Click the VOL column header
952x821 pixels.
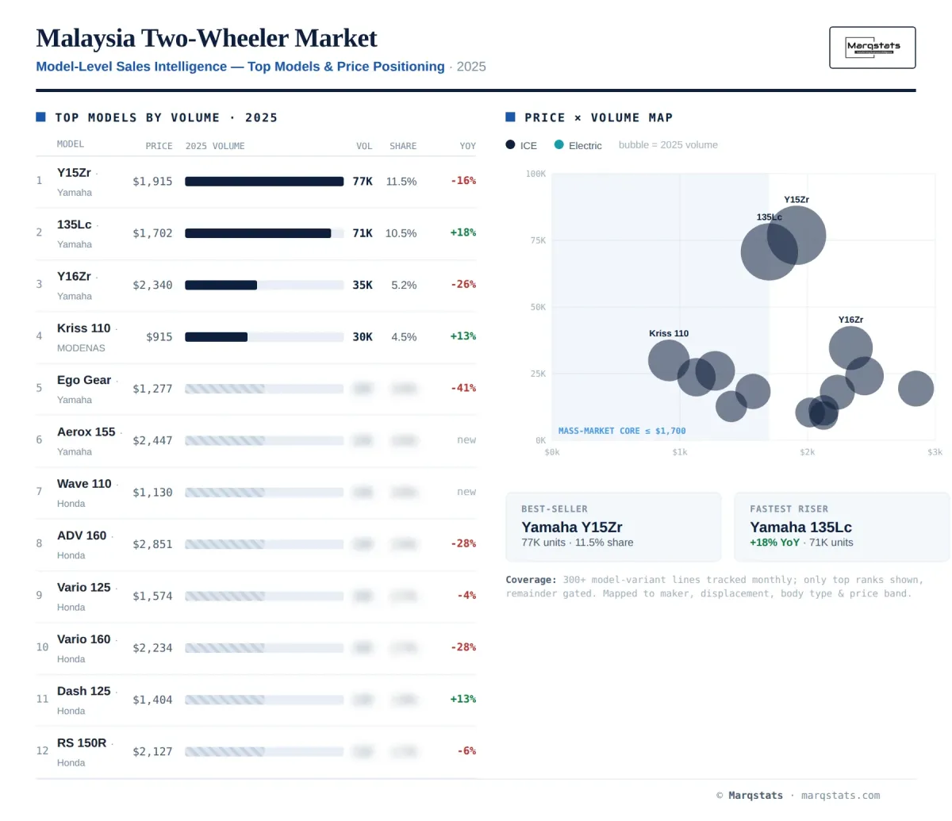tap(364, 146)
